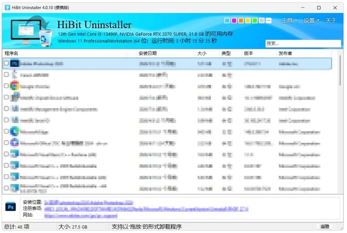The image size is (347, 233).
Task: Click the 大小: 27.5 GB status text
Action: pyautogui.click(x=73, y=227)
